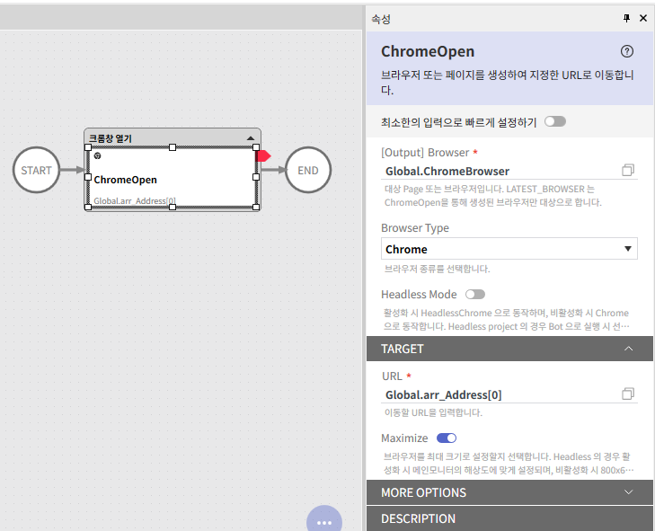Click the small Chrome icon inside the node

click(x=97, y=155)
